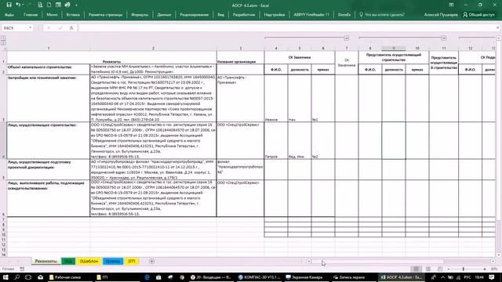Select outline level 1 button
The width and height of the screenshot is (502, 282).
click(x=3, y=38)
